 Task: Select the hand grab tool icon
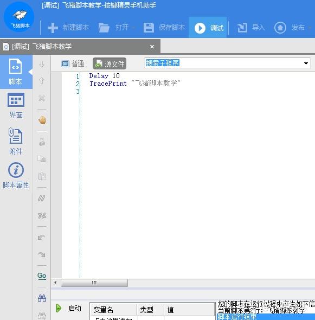point(42,120)
